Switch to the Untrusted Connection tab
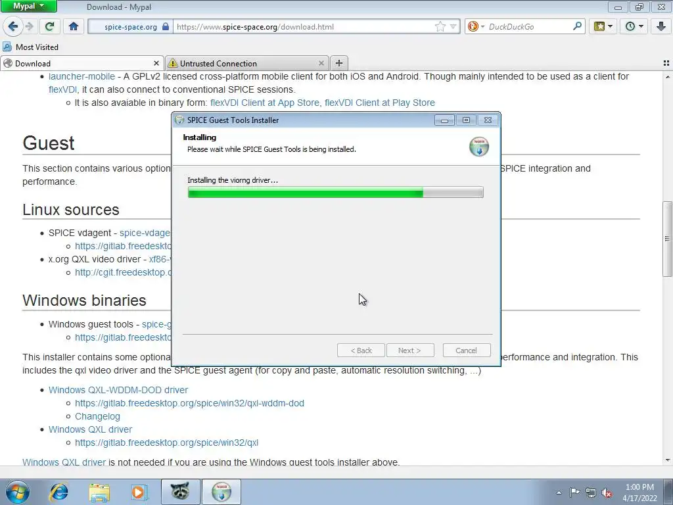This screenshot has height=505, width=673. click(x=247, y=63)
